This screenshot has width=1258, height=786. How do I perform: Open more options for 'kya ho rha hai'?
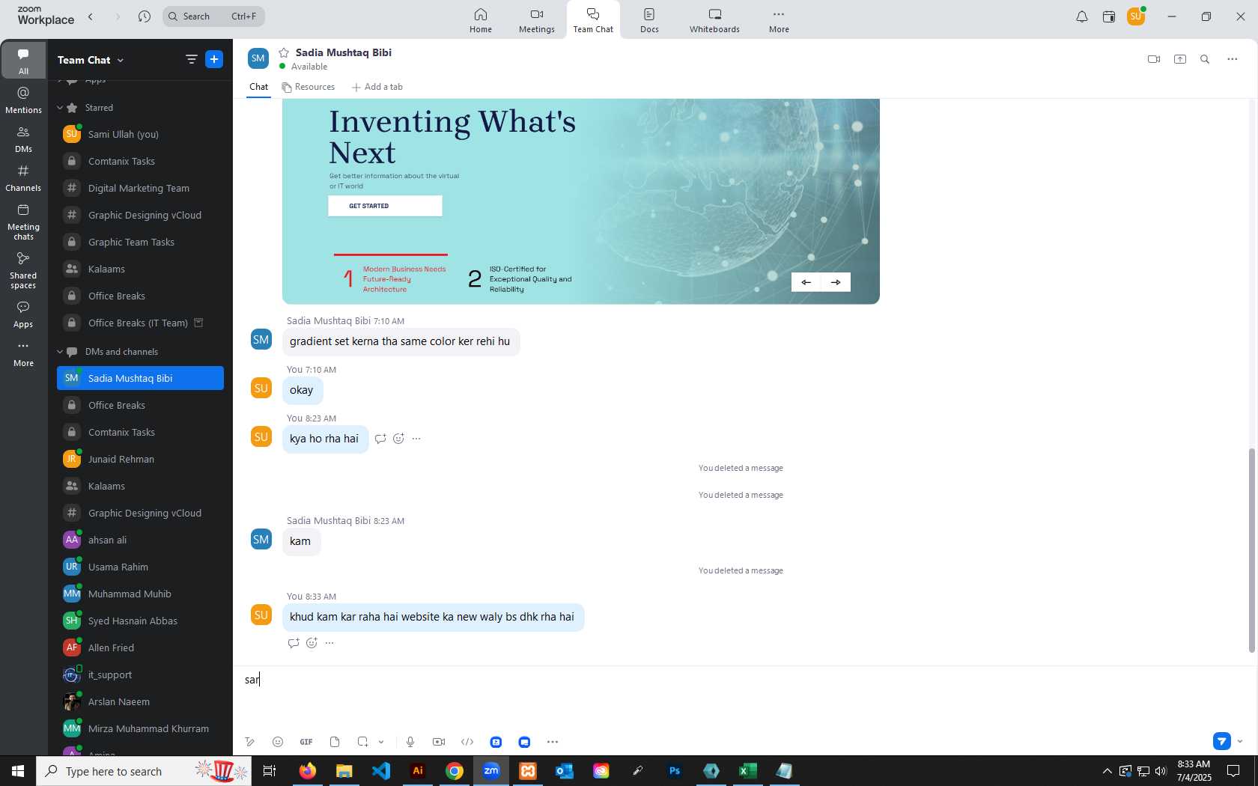[x=416, y=439]
